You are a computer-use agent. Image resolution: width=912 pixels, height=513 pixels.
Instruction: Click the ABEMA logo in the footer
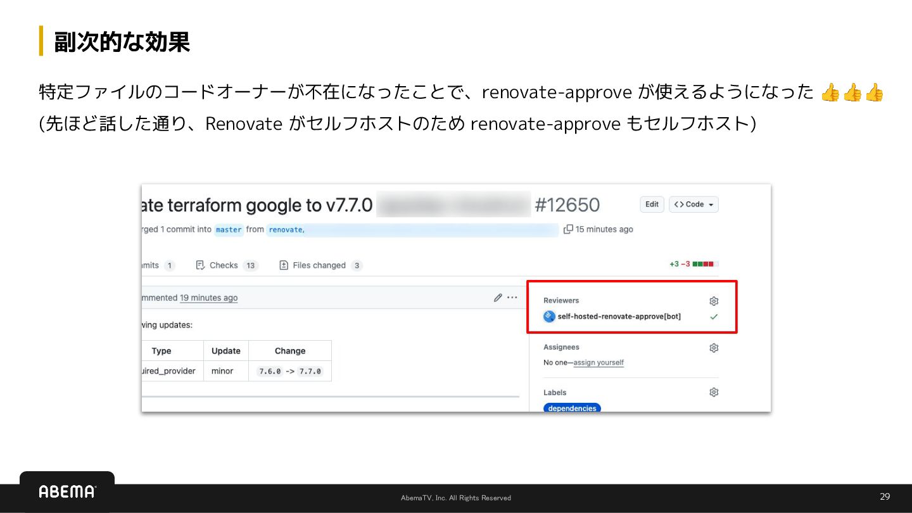click(x=67, y=491)
